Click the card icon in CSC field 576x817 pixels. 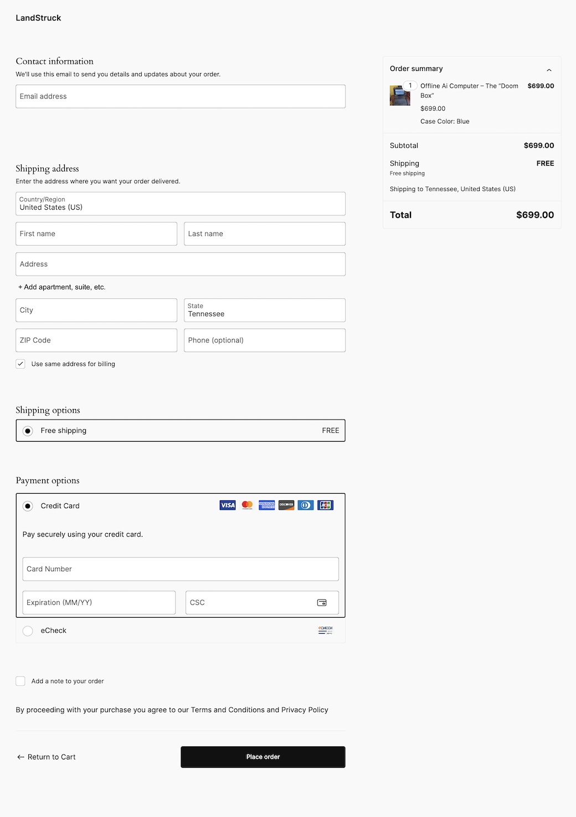pyautogui.click(x=322, y=603)
